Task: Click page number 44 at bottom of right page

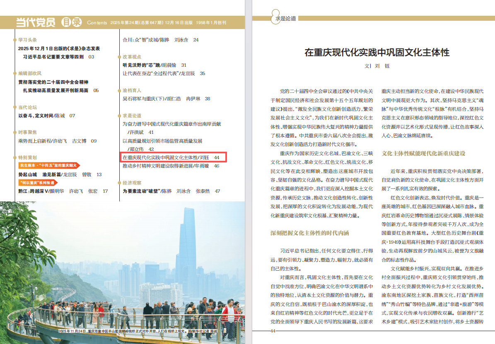Action: (x=273, y=331)
